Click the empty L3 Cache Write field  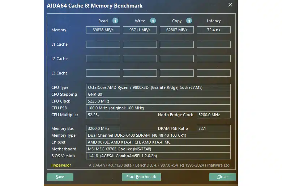[x=140, y=73]
